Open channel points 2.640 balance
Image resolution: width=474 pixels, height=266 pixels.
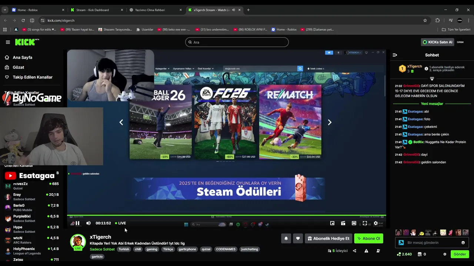404,254
